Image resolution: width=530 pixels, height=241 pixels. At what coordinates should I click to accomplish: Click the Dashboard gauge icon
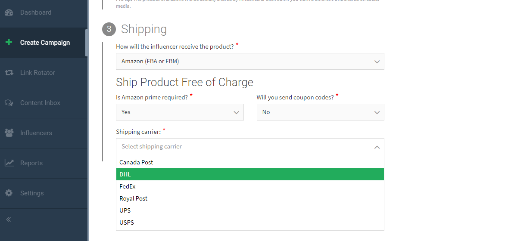9,12
